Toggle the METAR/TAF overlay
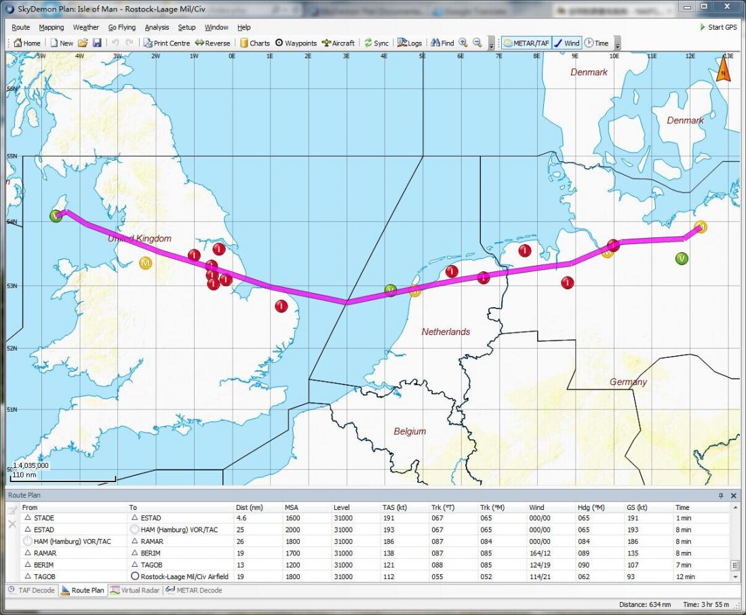Image resolution: width=746 pixels, height=615 pixels. tap(526, 43)
